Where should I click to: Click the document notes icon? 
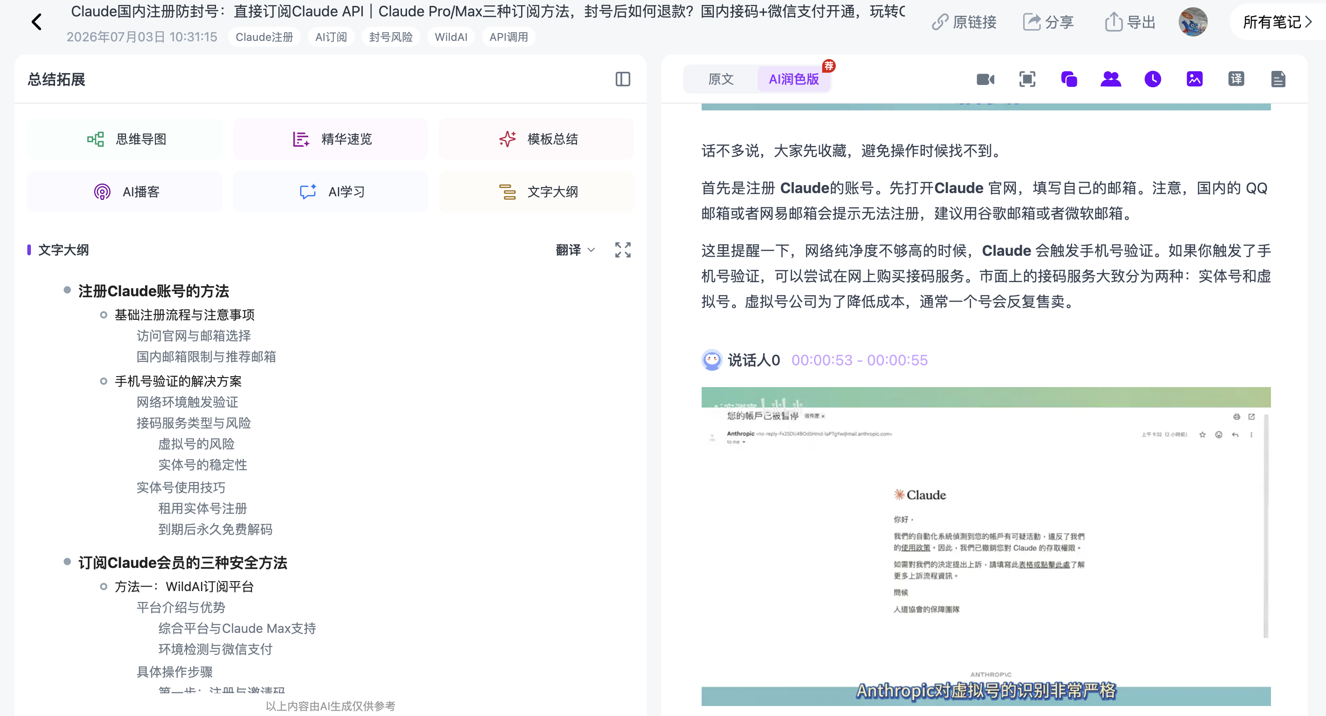pos(1278,79)
